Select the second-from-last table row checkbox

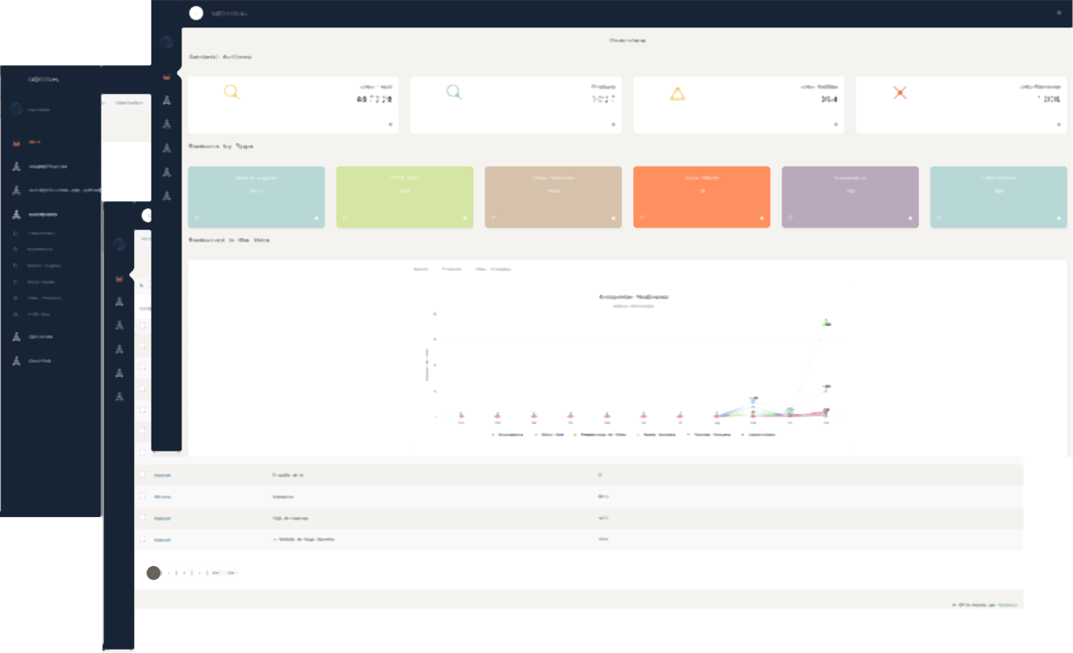[143, 518]
